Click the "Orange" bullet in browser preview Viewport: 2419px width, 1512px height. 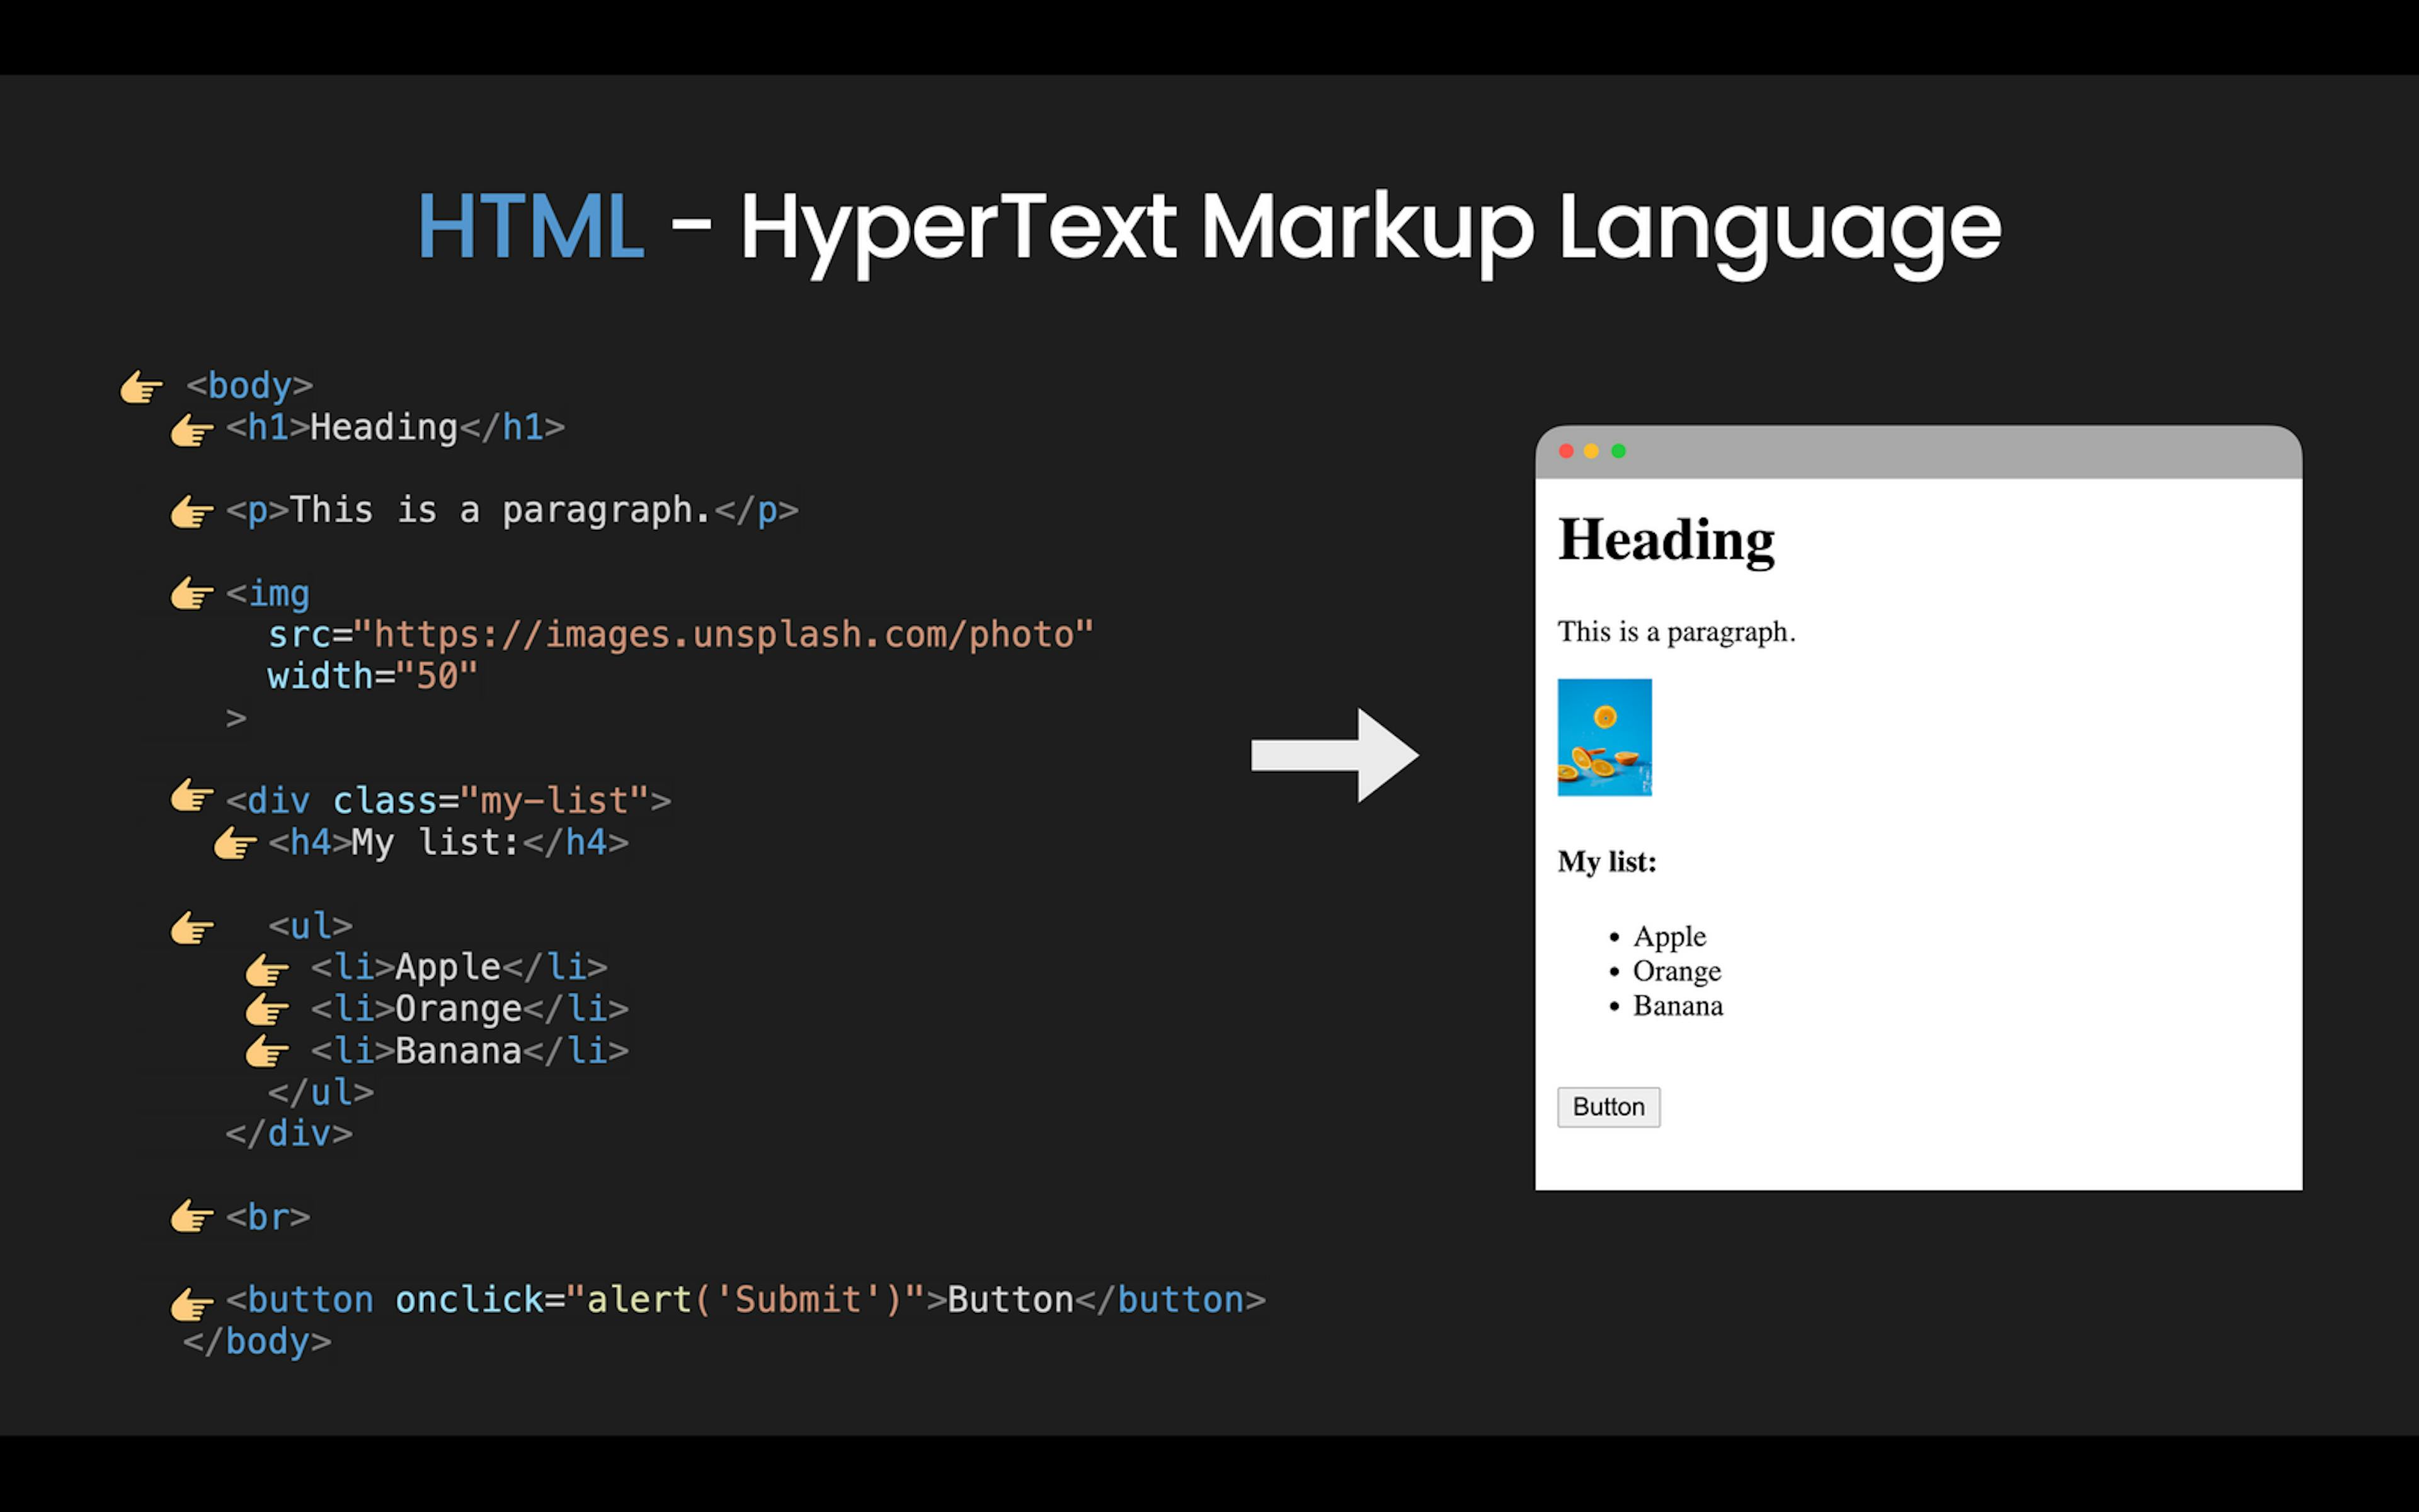point(1676,972)
